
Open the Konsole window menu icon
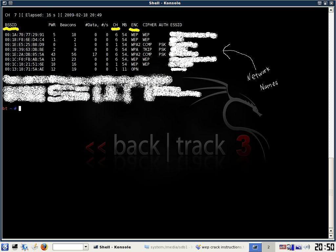[5, 3]
